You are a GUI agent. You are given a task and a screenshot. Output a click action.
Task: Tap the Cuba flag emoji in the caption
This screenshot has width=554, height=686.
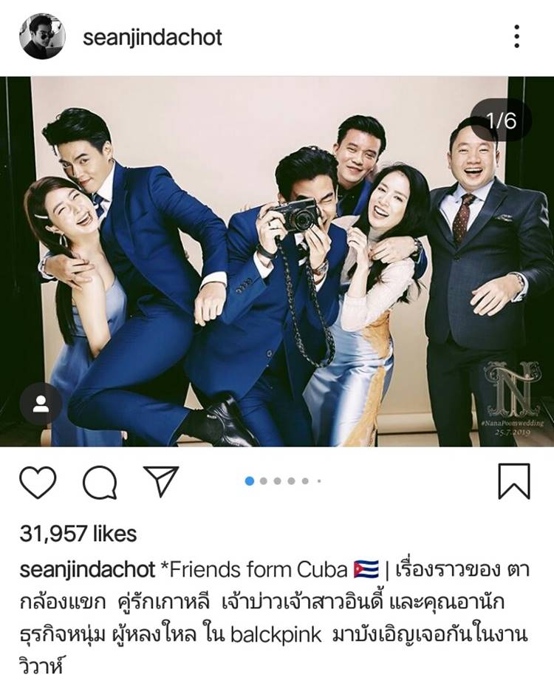coord(366,570)
